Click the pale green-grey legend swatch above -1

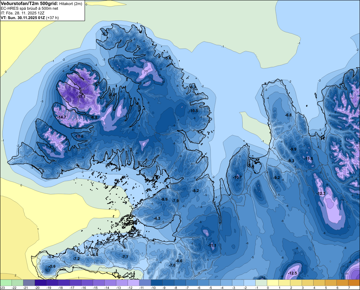[261, 283]
